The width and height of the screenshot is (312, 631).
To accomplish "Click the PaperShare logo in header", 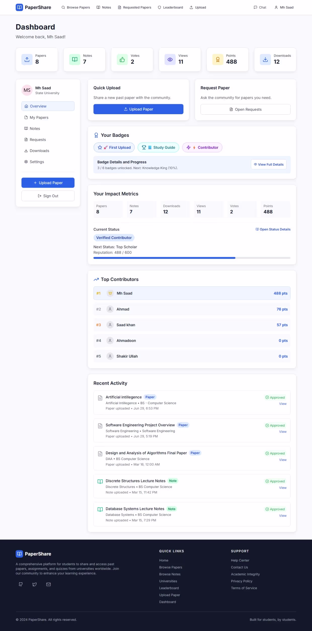I will pyautogui.click(x=33, y=7).
